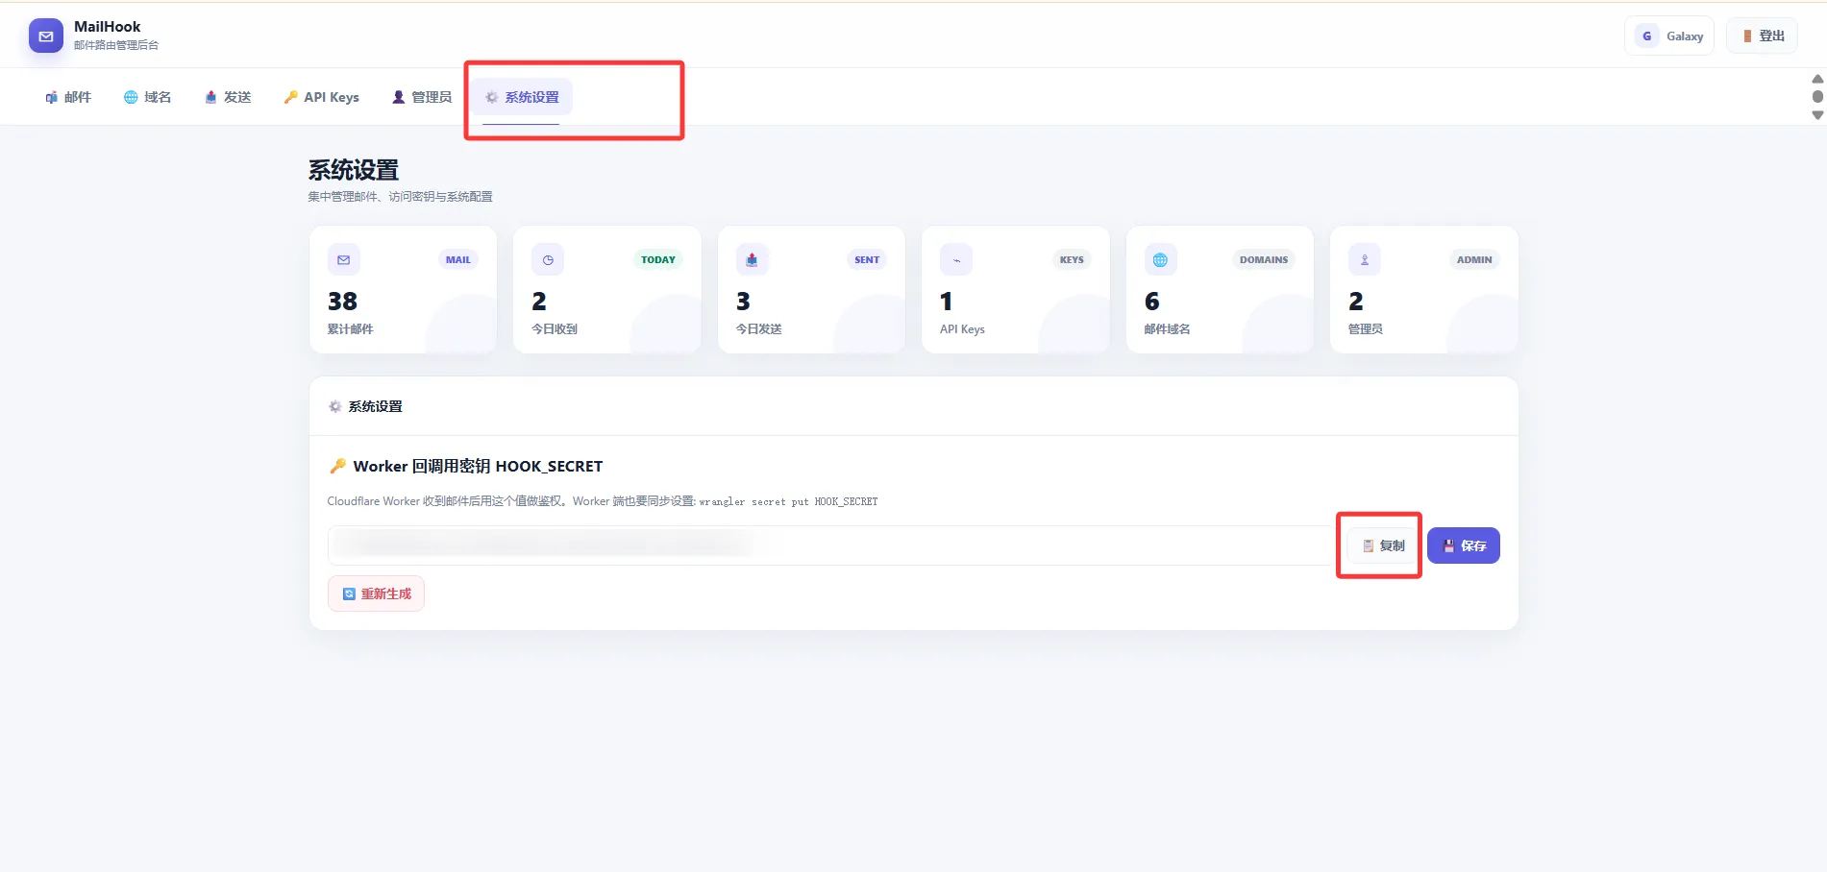Select the 管理员 tab

[x=422, y=97]
